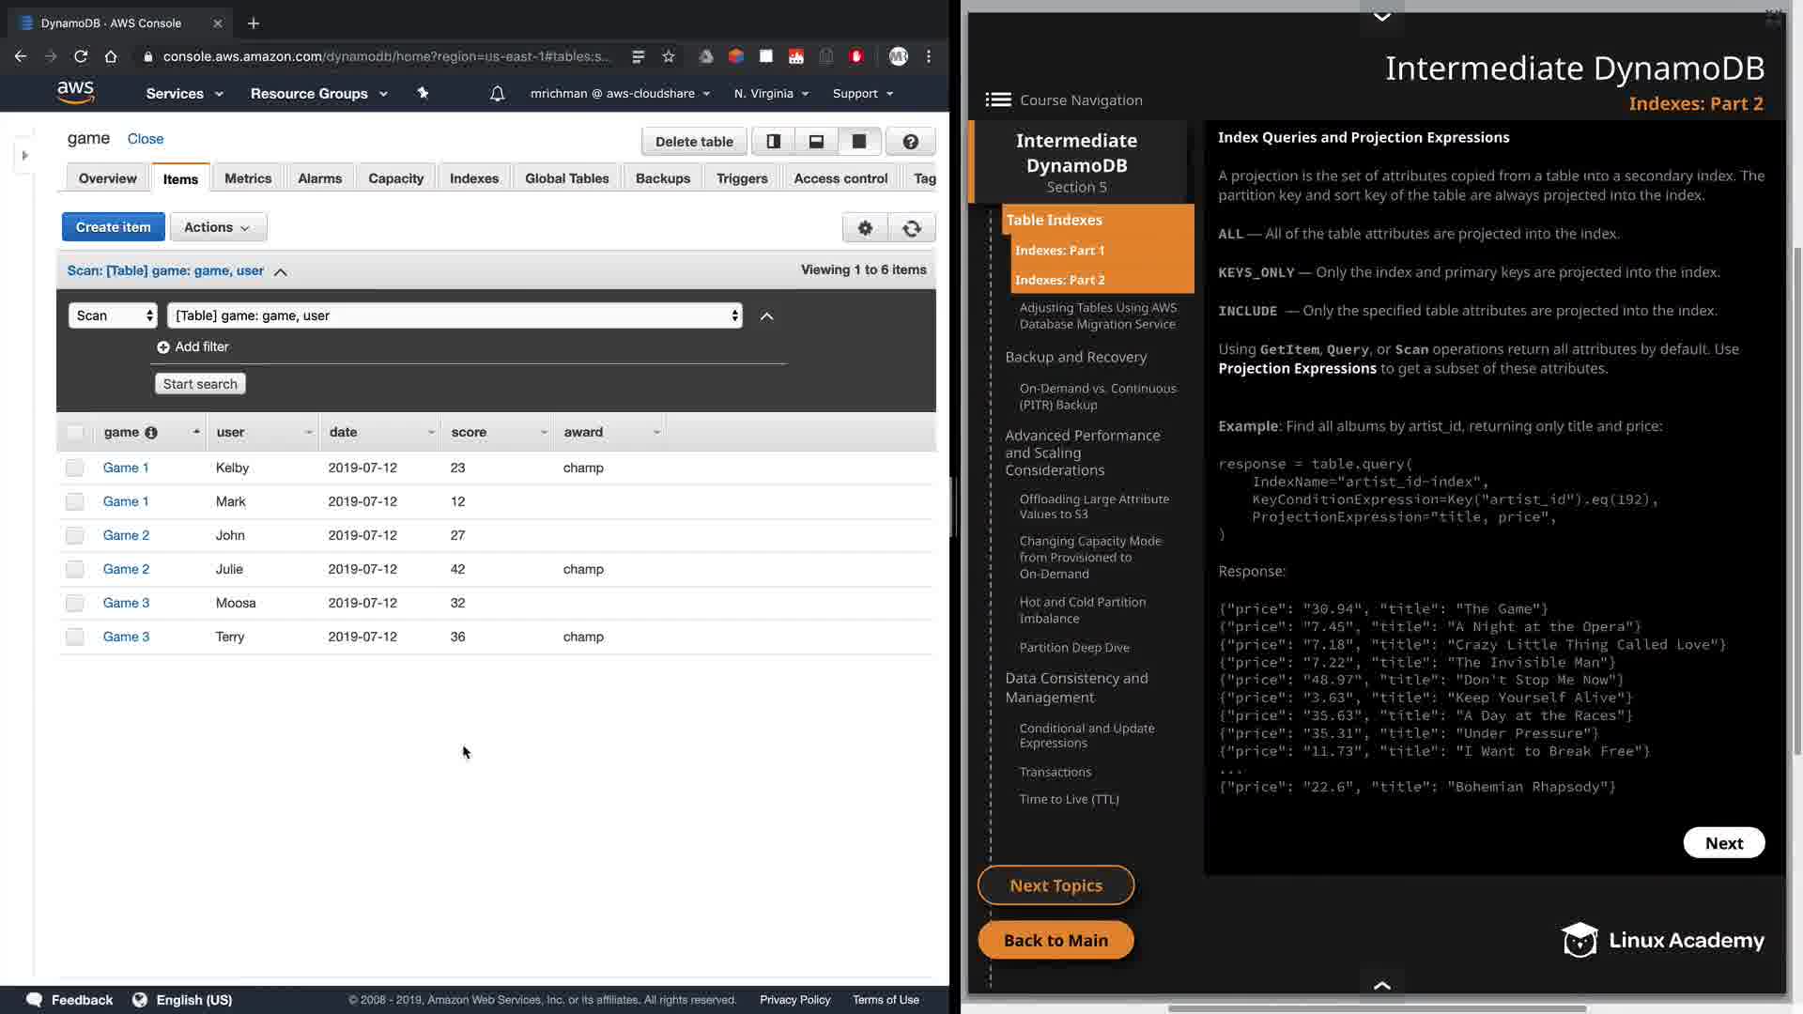
Task: Open the Capacity tab
Action: tap(395, 178)
